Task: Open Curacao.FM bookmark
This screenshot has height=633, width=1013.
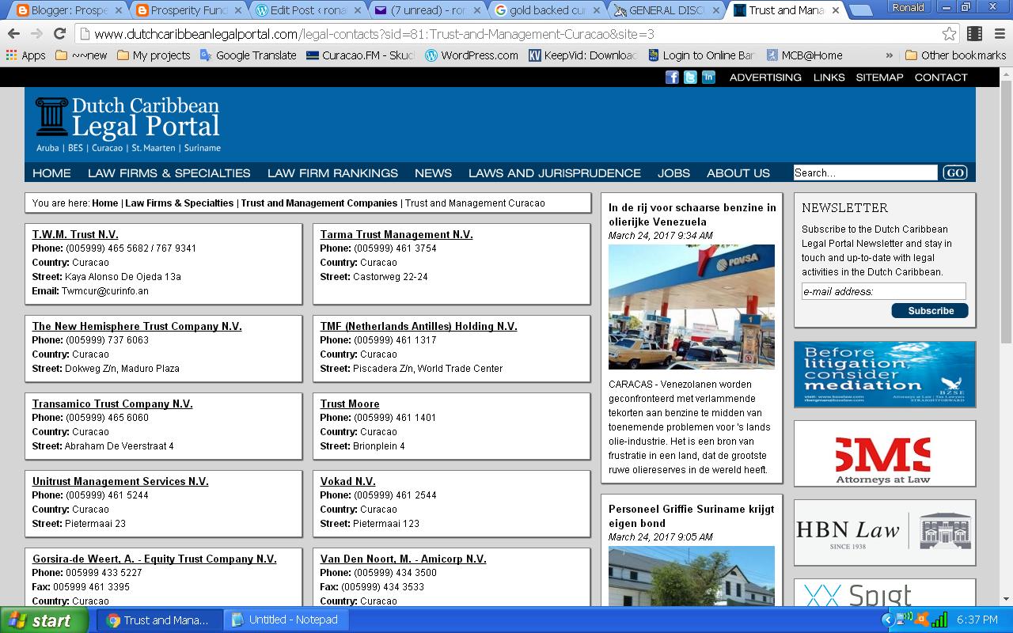Action: pos(360,55)
